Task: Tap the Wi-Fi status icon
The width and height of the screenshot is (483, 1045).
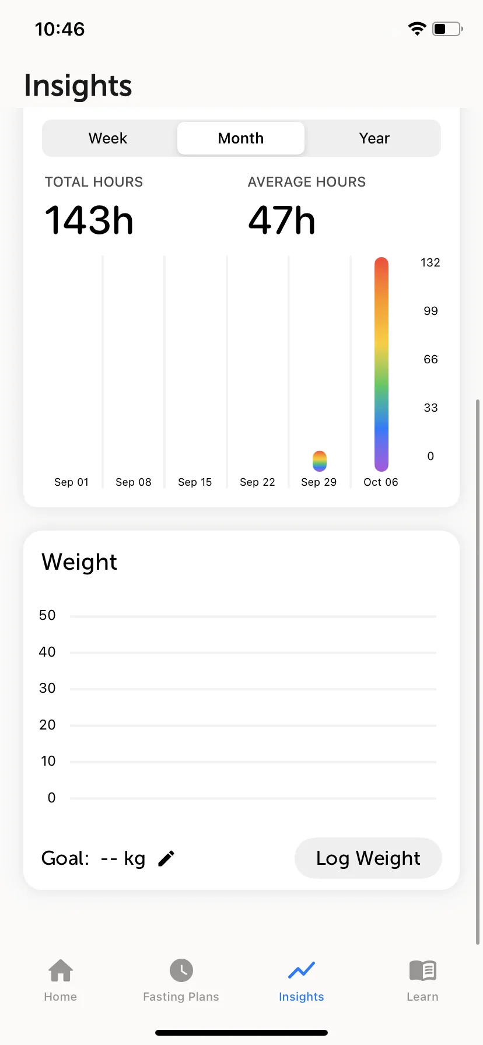Action: [417, 29]
